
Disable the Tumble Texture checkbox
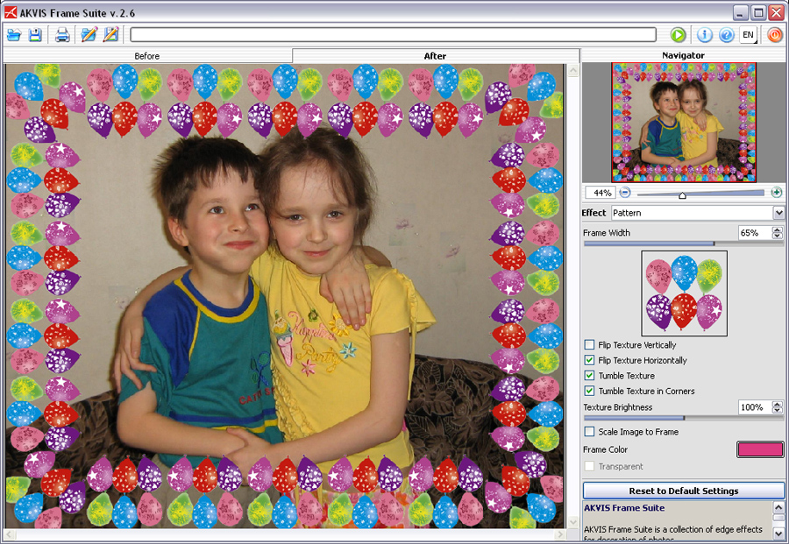point(589,375)
